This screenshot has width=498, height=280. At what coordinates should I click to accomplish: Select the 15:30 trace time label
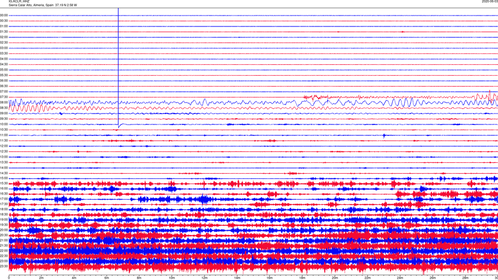pos(4,183)
